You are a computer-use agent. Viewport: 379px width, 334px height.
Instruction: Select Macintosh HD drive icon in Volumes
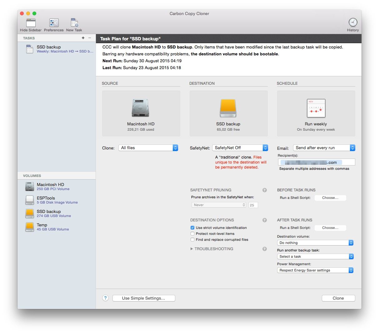(x=30, y=186)
